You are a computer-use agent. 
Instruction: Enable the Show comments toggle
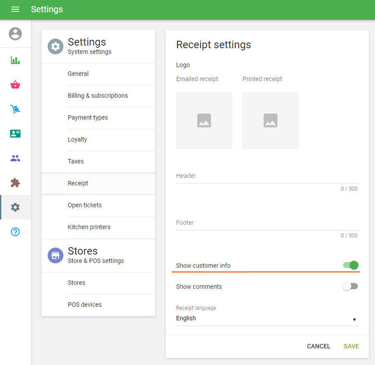click(x=350, y=287)
